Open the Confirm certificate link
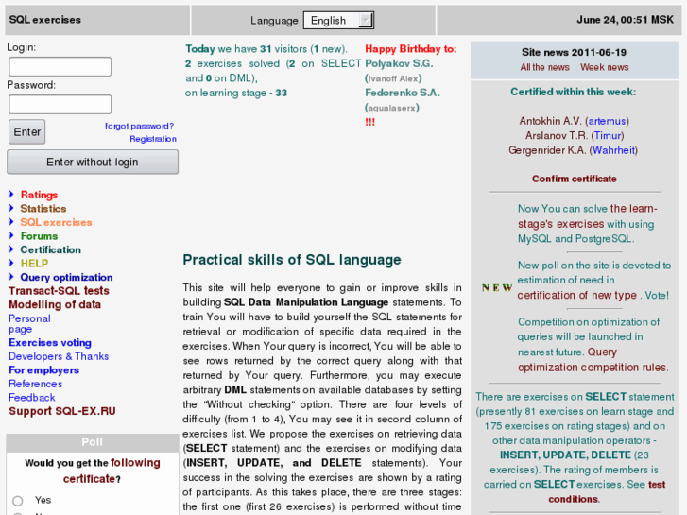The width and height of the screenshot is (687, 515). [x=575, y=179]
